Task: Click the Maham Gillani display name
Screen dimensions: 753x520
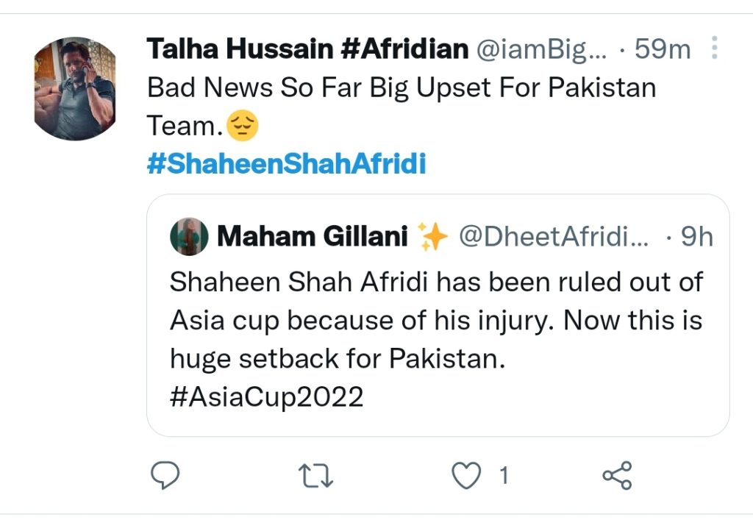Action: pyautogui.click(x=312, y=236)
